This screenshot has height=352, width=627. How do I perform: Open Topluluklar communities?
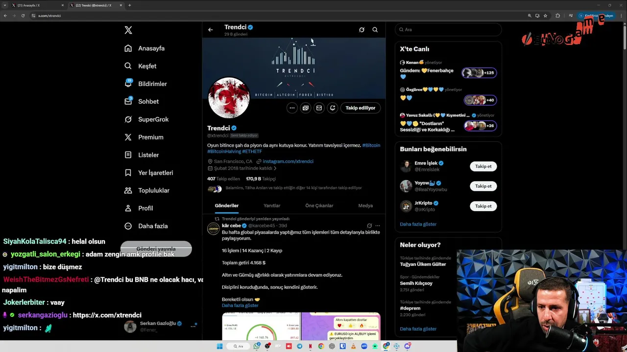[147, 191]
